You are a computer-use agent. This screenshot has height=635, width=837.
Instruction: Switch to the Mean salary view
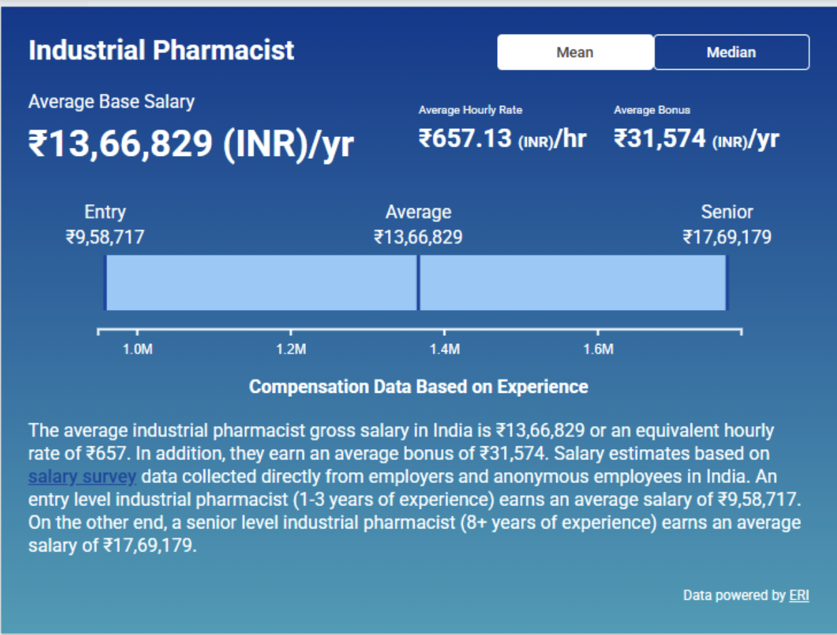pos(575,52)
